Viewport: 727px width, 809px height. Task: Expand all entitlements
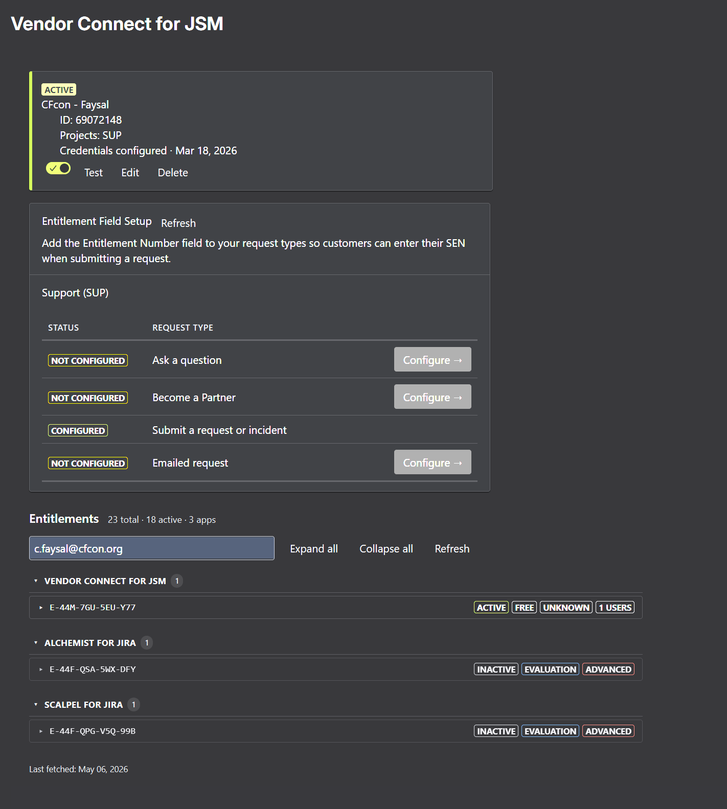click(x=314, y=549)
